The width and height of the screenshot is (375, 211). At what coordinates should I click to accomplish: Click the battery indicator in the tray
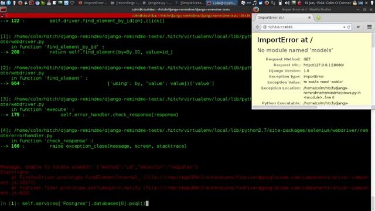click(280, 3)
